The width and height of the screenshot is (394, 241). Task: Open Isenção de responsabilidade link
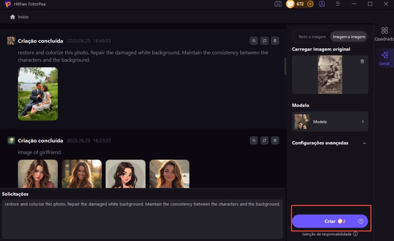pyautogui.click(x=327, y=234)
